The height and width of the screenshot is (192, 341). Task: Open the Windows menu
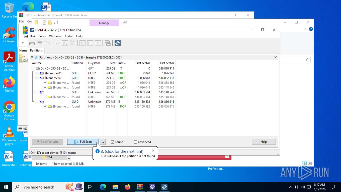point(55,36)
